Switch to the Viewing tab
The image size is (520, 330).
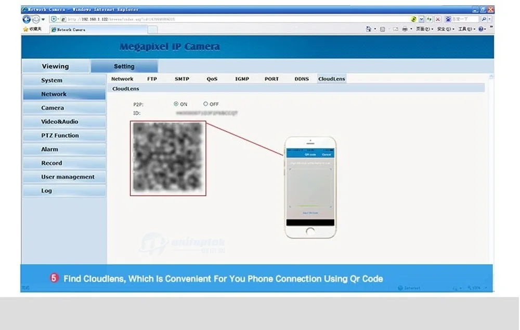pos(56,66)
